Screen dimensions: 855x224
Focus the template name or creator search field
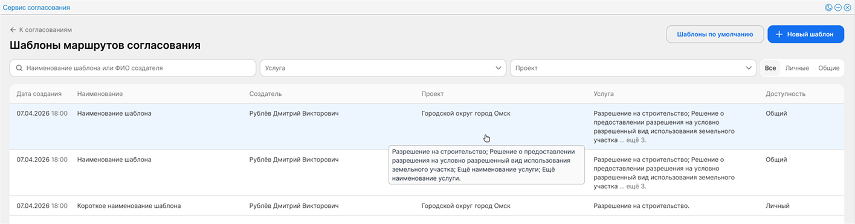tap(133, 68)
